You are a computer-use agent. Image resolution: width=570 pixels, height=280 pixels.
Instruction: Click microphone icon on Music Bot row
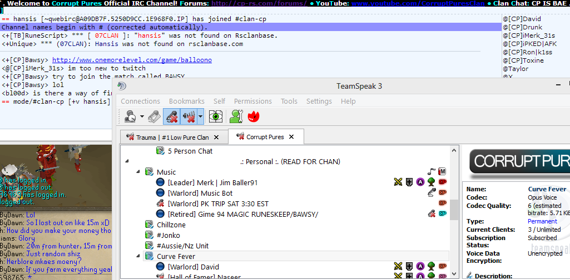click(432, 193)
